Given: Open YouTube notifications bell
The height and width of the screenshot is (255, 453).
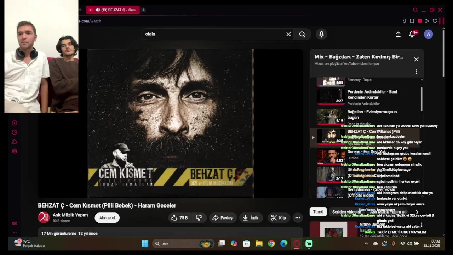Looking at the screenshot, I should pyautogui.click(x=412, y=34).
